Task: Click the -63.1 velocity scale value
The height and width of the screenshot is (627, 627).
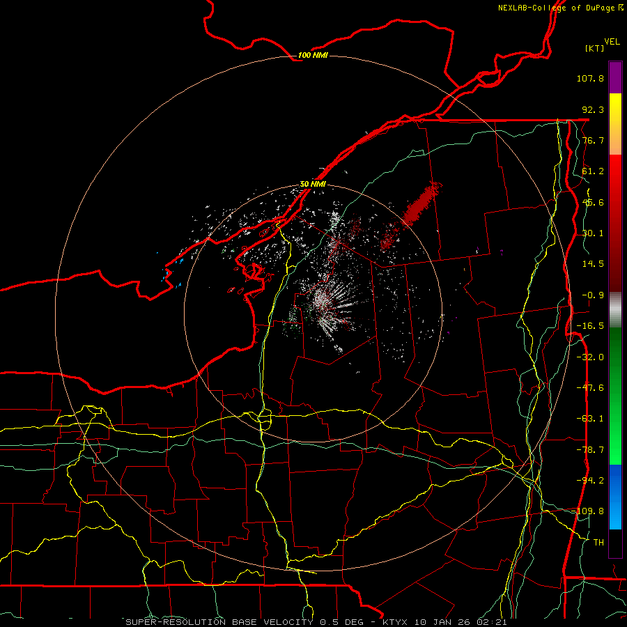Action: pyautogui.click(x=590, y=419)
